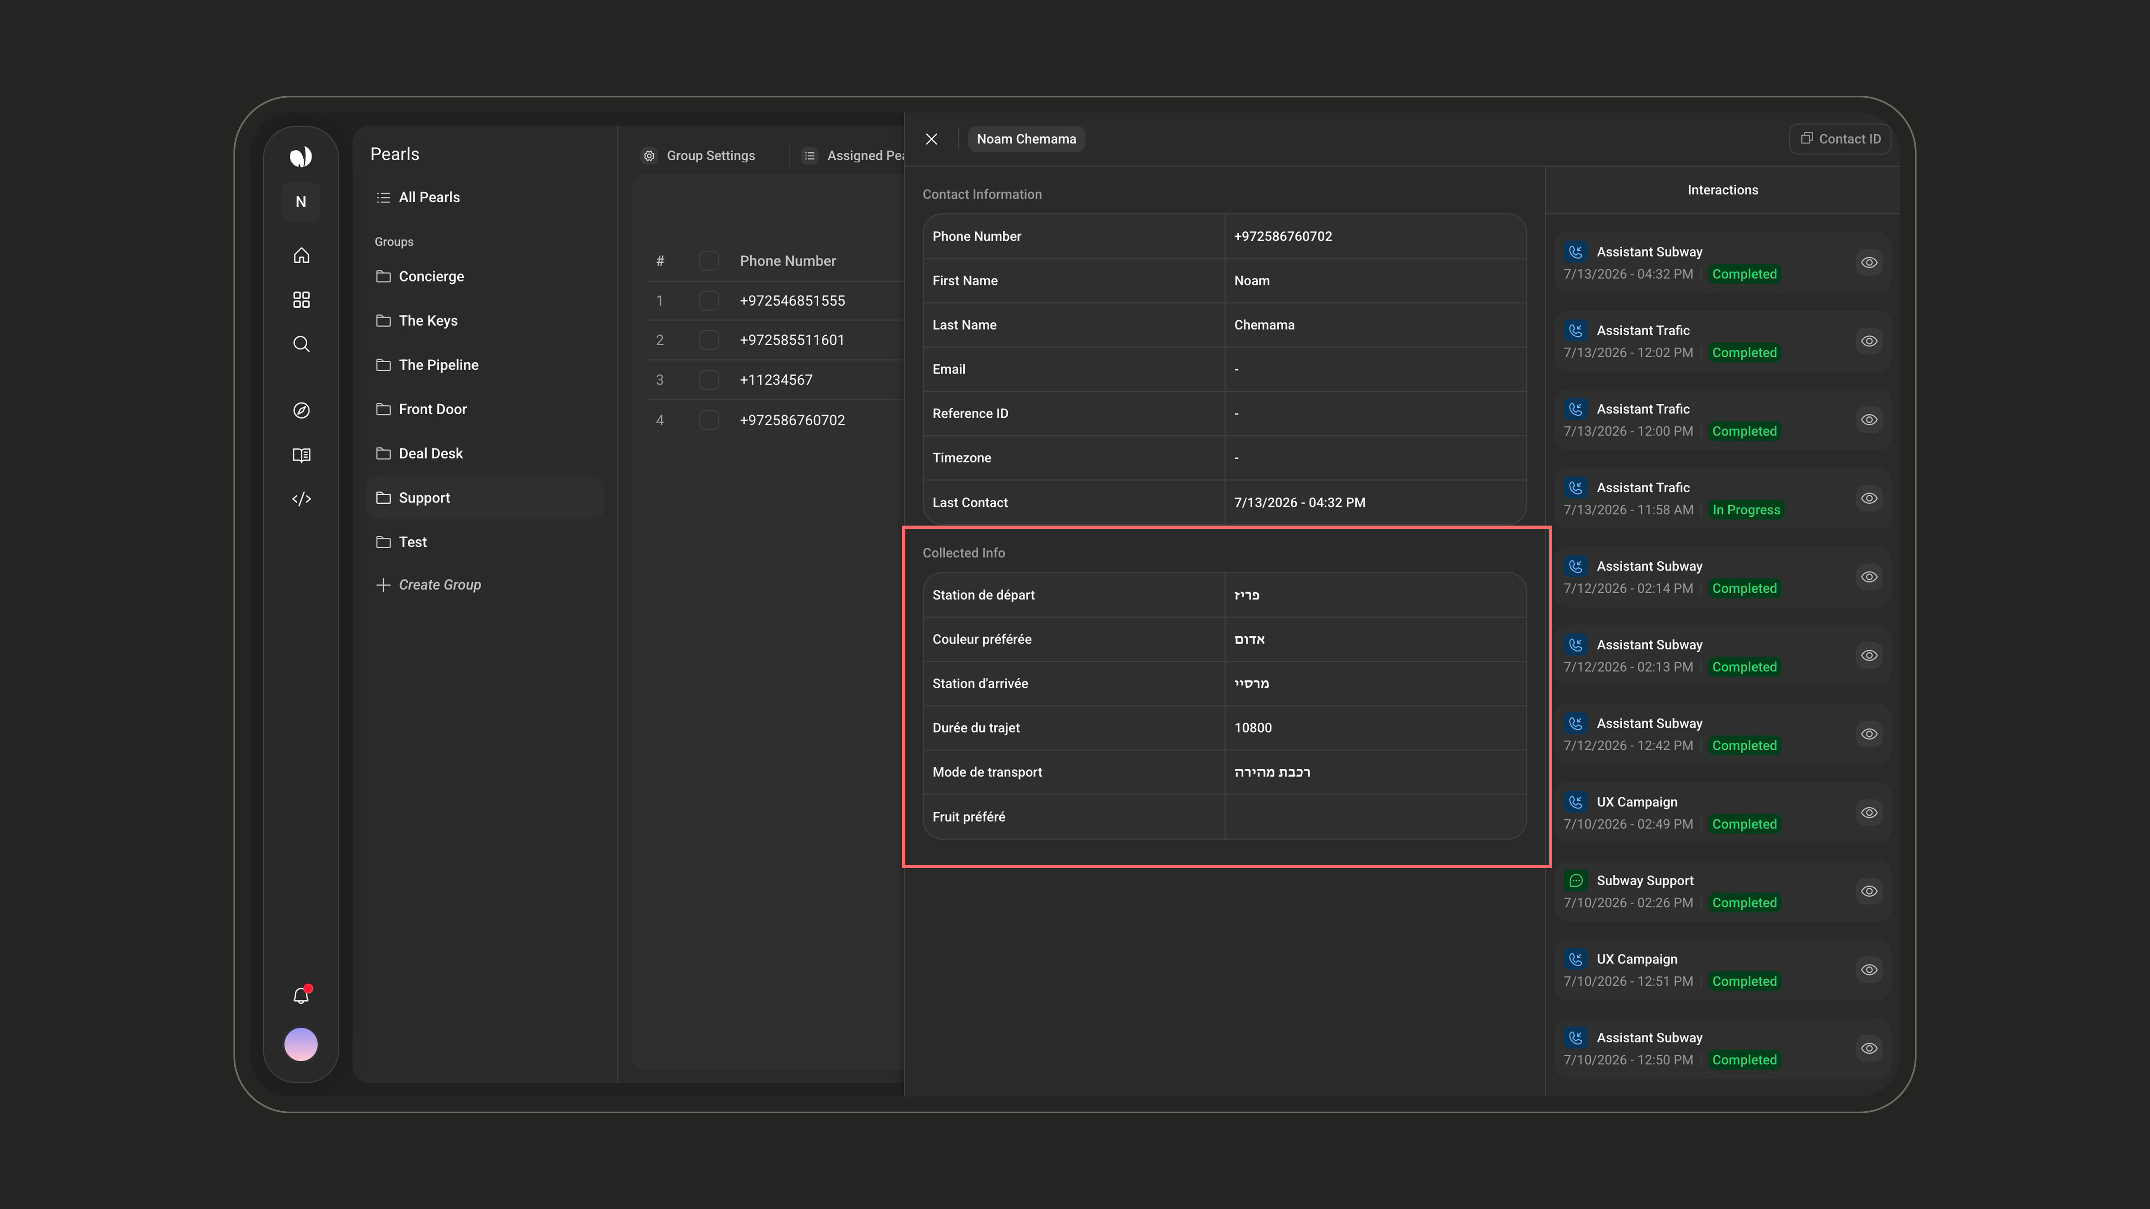This screenshot has height=1209, width=2150.
Task: Click the Reference ID row label
Action: 970,413
